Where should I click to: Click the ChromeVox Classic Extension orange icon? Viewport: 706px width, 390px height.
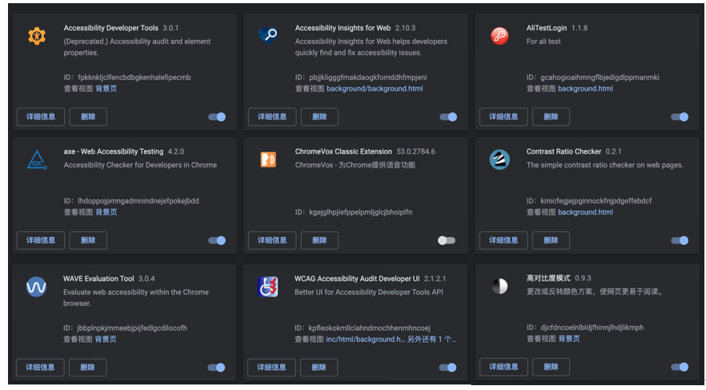click(268, 159)
